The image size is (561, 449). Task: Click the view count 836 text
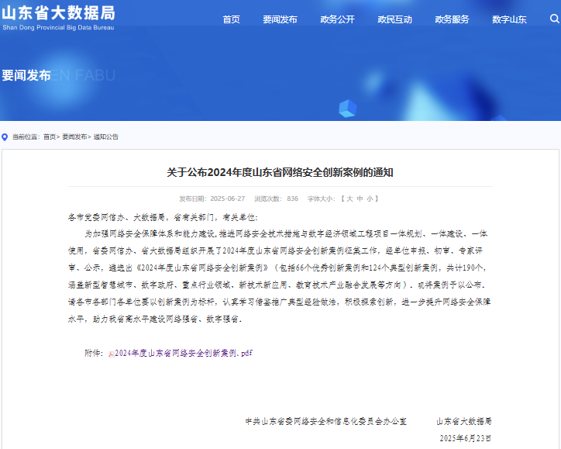click(292, 199)
